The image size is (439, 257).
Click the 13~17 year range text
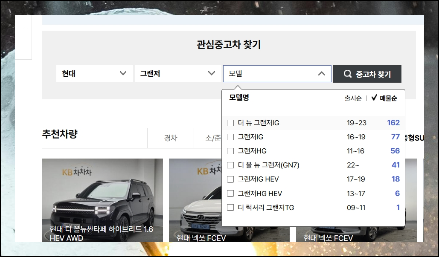click(356, 193)
